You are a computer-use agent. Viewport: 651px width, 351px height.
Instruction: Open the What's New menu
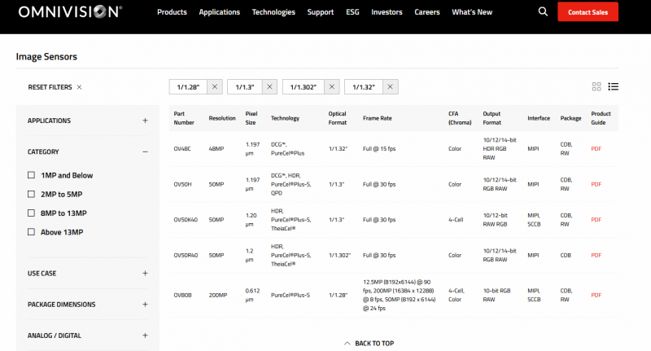pyautogui.click(x=472, y=12)
